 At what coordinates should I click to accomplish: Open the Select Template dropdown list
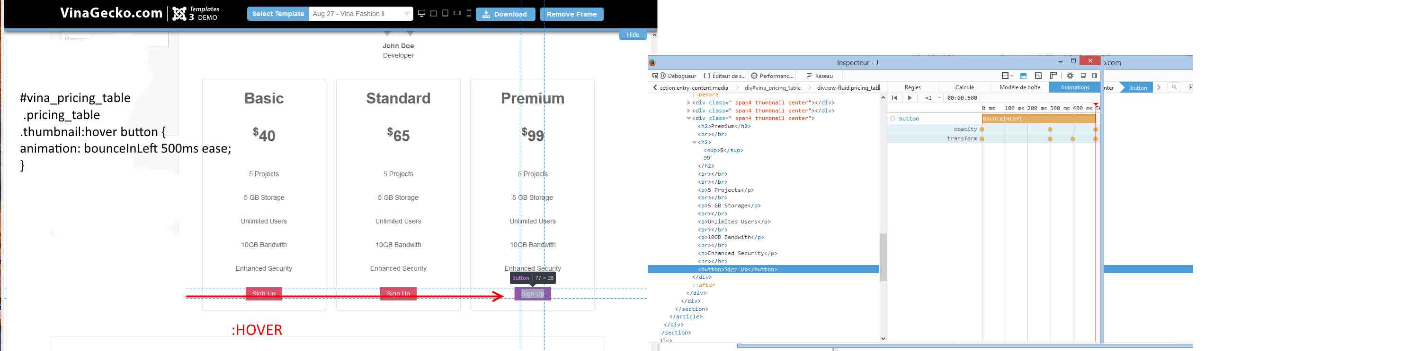(x=361, y=14)
